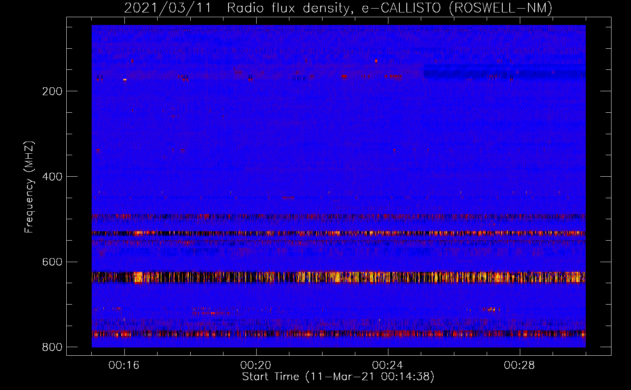
Task: Click the 400 frequency tick label
Action: (x=52, y=177)
